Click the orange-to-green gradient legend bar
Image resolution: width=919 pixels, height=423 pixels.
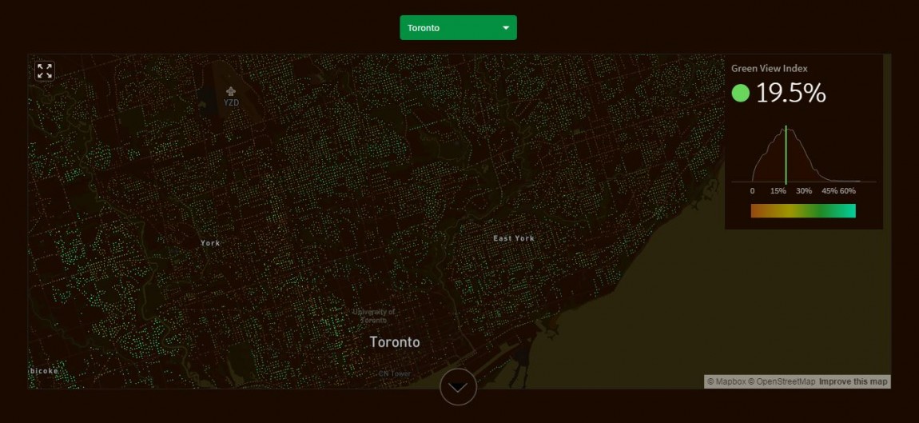click(803, 211)
